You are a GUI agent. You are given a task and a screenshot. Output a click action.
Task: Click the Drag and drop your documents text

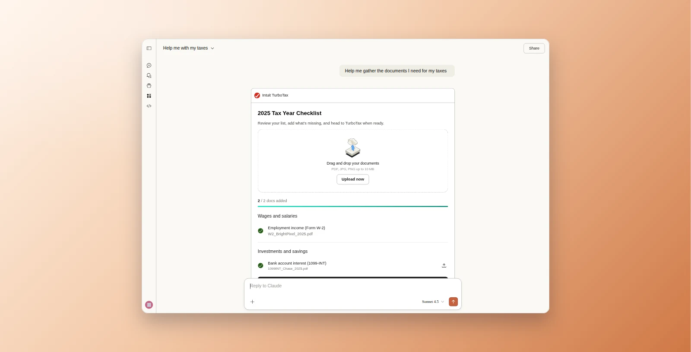tap(353, 163)
